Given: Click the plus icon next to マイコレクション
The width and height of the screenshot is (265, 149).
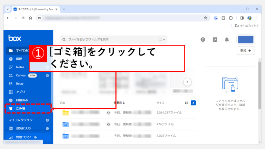Looking at the screenshot, I should (47, 120).
